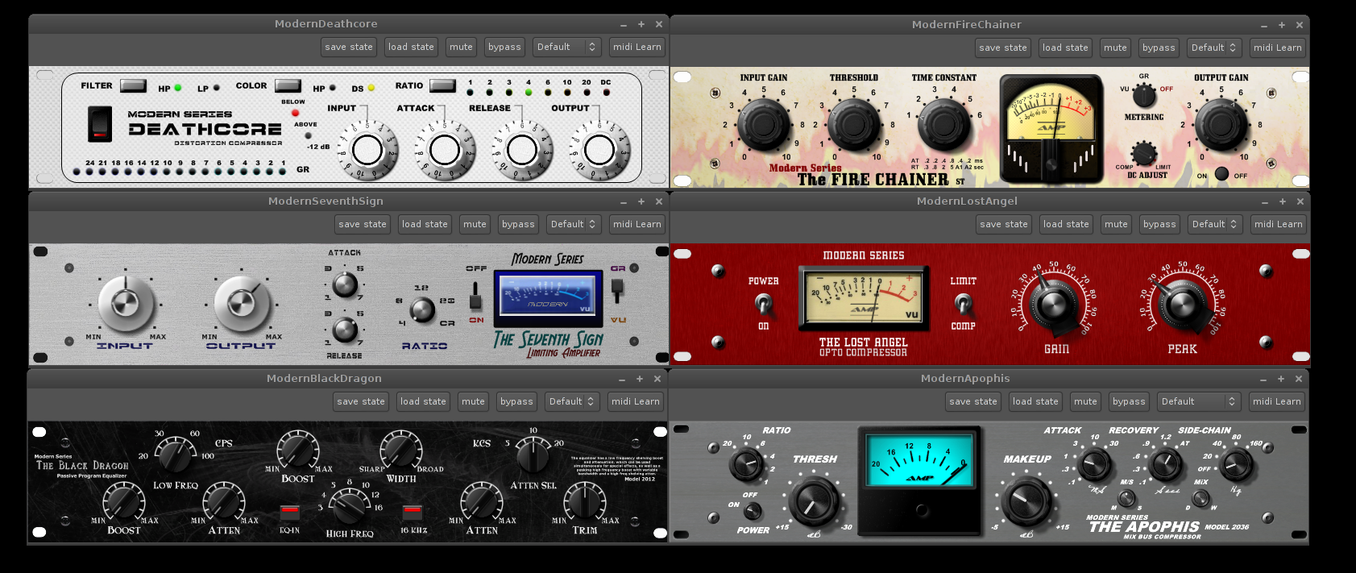Click the TRIM knob on Black Dragon
Image resolution: width=1356 pixels, height=573 pixels.
(x=585, y=501)
